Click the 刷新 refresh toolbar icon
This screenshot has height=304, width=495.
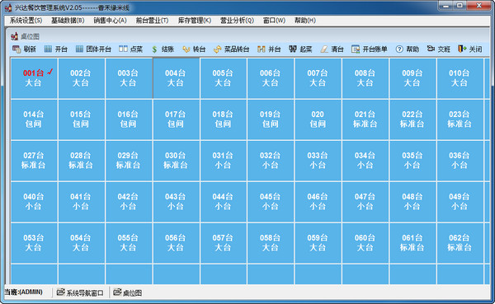click(16, 49)
